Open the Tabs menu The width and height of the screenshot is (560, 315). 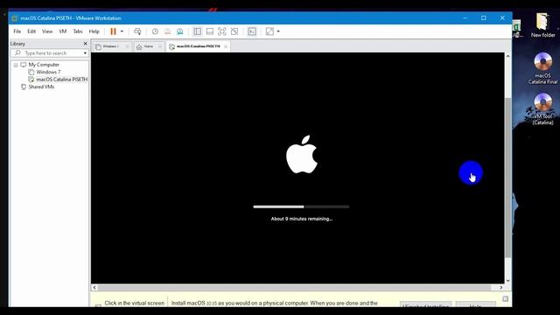coord(78,31)
